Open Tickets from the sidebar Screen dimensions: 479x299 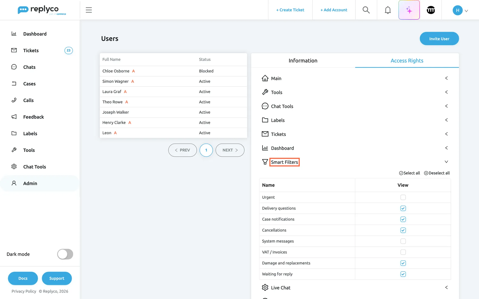[31, 50]
